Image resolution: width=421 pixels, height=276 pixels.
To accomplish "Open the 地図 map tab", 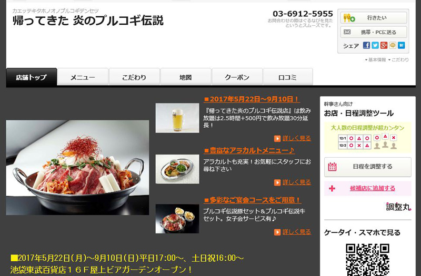I will 186,77.
